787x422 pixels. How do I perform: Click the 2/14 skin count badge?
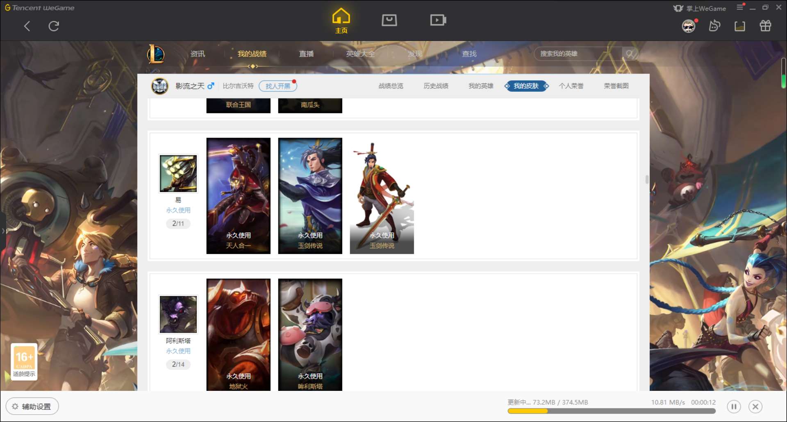178,365
